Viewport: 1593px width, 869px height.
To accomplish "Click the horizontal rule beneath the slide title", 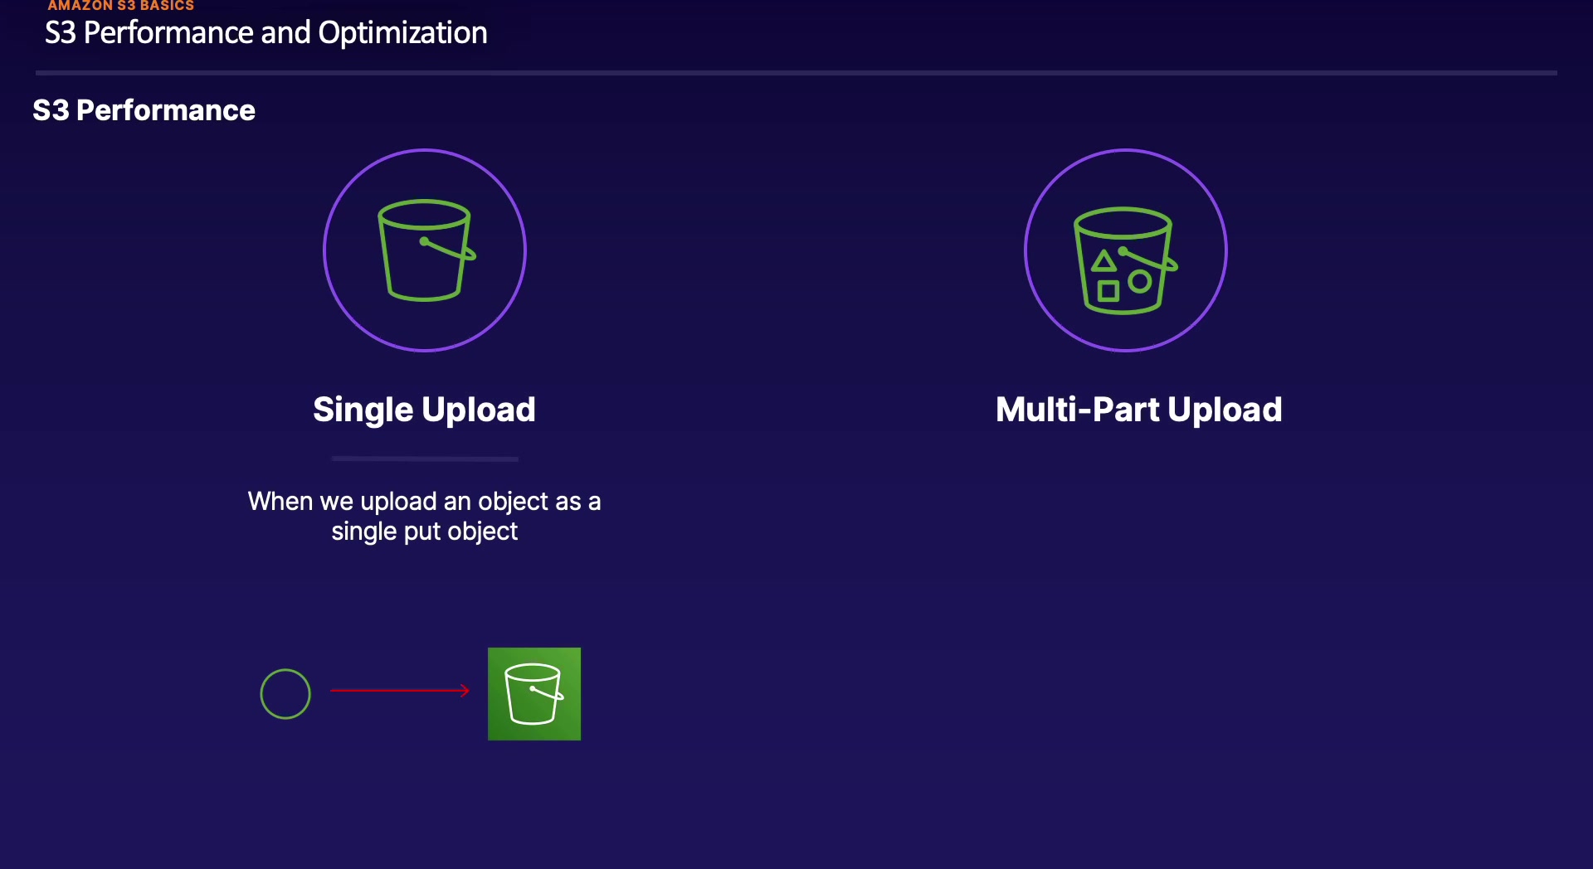I will (796, 73).
